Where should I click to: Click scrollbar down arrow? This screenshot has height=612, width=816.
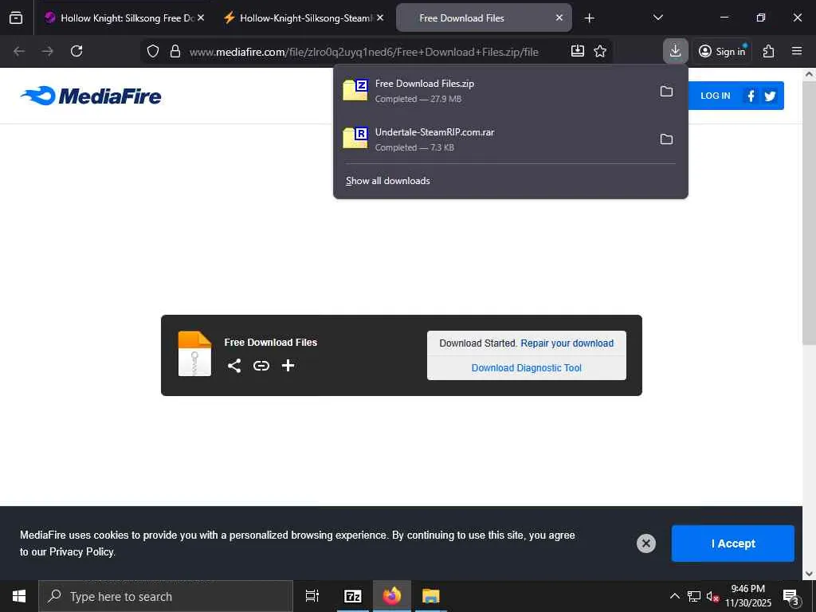809,574
